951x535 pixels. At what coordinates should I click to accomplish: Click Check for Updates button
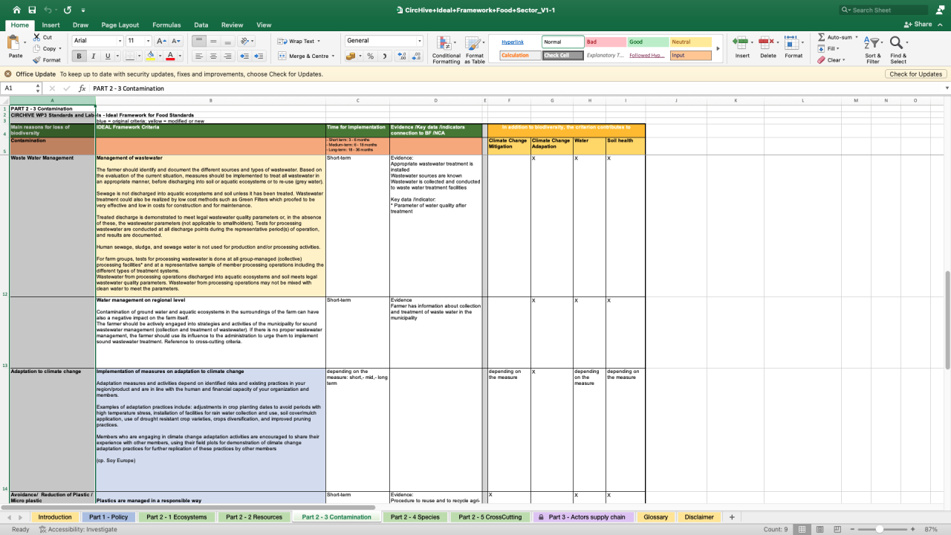point(915,74)
